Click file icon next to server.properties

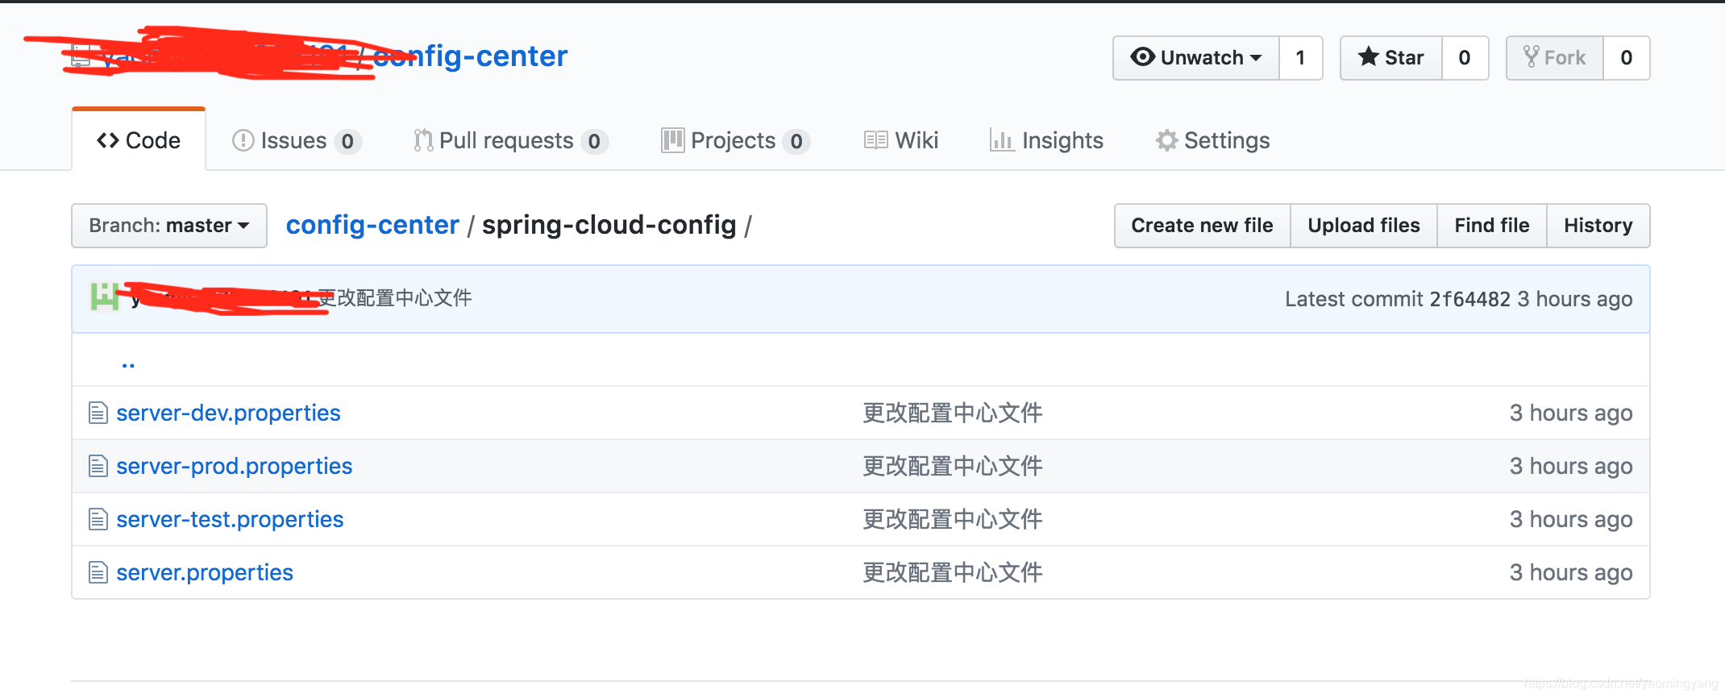(x=98, y=572)
